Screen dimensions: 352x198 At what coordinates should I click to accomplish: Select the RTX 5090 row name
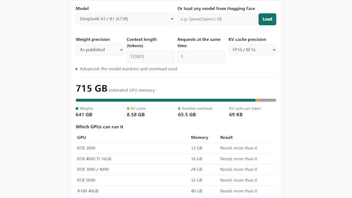(x=86, y=180)
